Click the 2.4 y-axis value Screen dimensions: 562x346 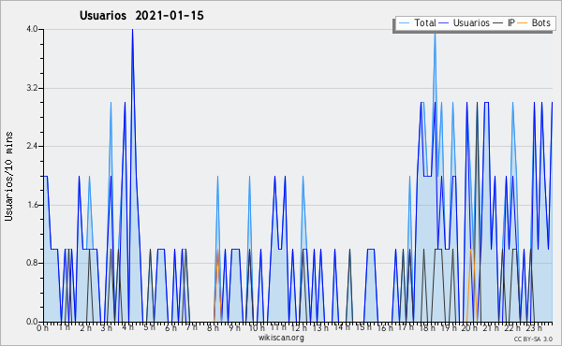tap(32, 146)
